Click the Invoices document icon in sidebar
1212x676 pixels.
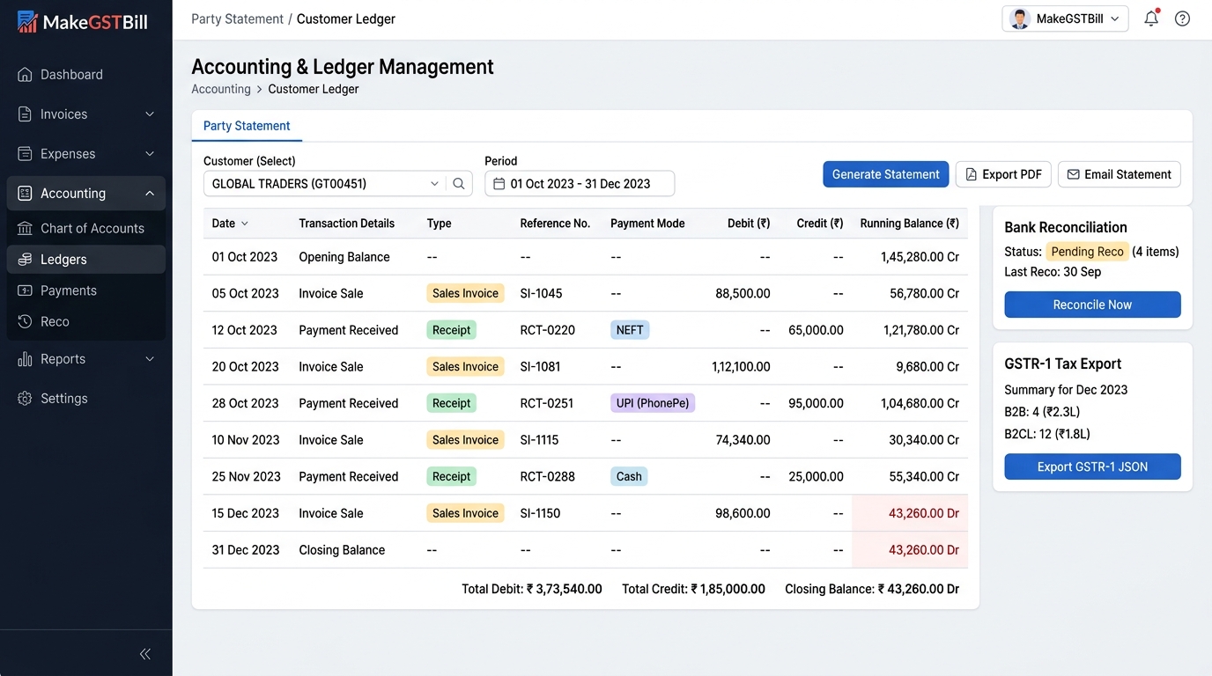[26, 114]
